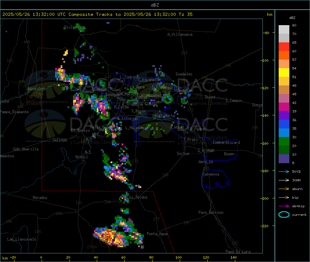The width and height of the screenshot is (310, 262).
Task: Click the yellow eburn arrow legend icon
Action: coord(284,189)
